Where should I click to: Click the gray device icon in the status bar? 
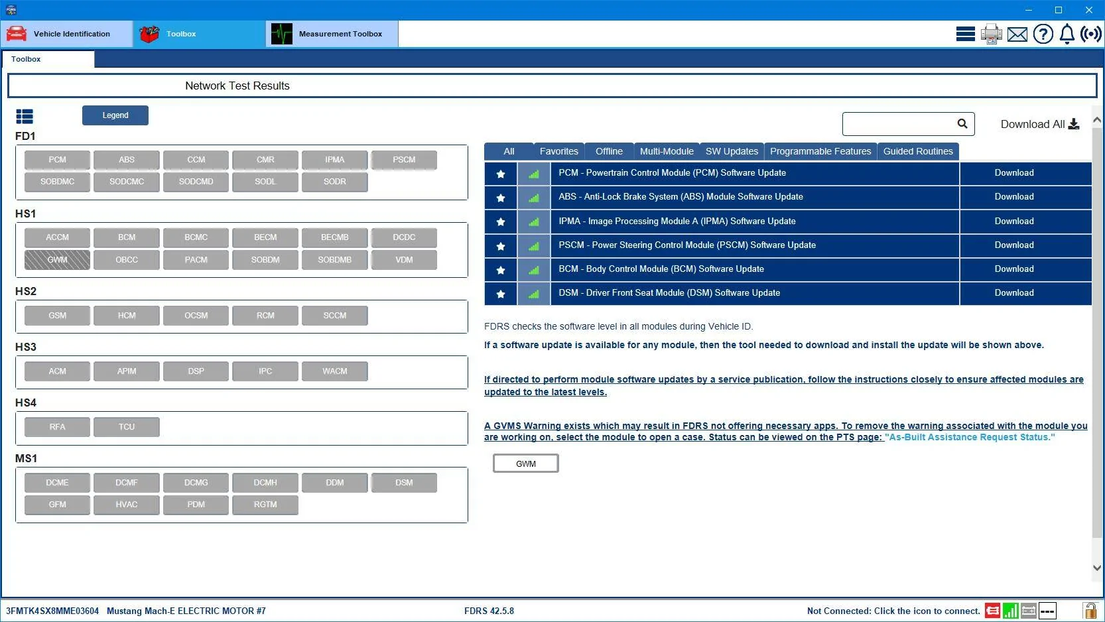tap(1029, 611)
